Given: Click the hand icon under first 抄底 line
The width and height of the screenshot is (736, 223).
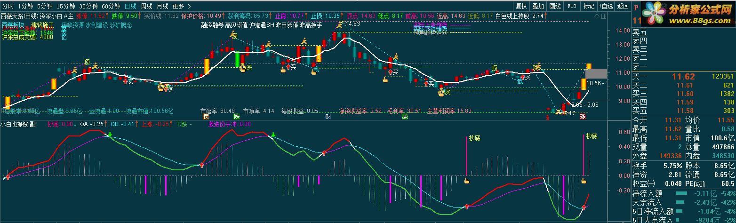Looking at the screenshot, I should click(x=466, y=180).
